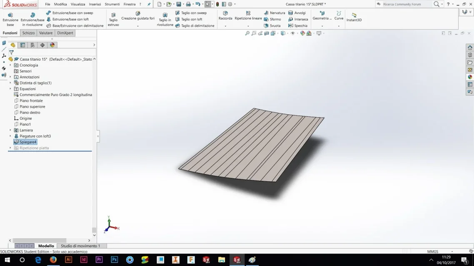Image resolution: width=474 pixels, height=266 pixels.
Task: Expand the Distinta di taglio(1) node
Action: click(10, 83)
